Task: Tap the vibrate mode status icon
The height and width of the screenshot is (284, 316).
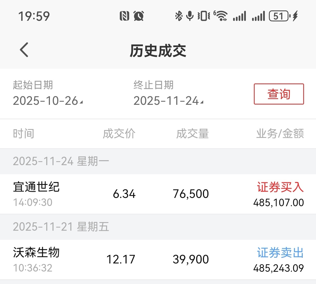Action: 204,16
